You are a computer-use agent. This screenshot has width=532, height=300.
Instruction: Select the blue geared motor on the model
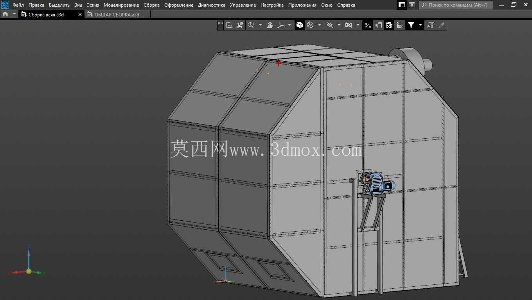point(378,182)
